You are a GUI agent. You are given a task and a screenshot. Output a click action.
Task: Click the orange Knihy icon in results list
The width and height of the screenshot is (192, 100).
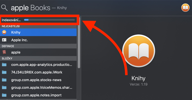point(4,32)
